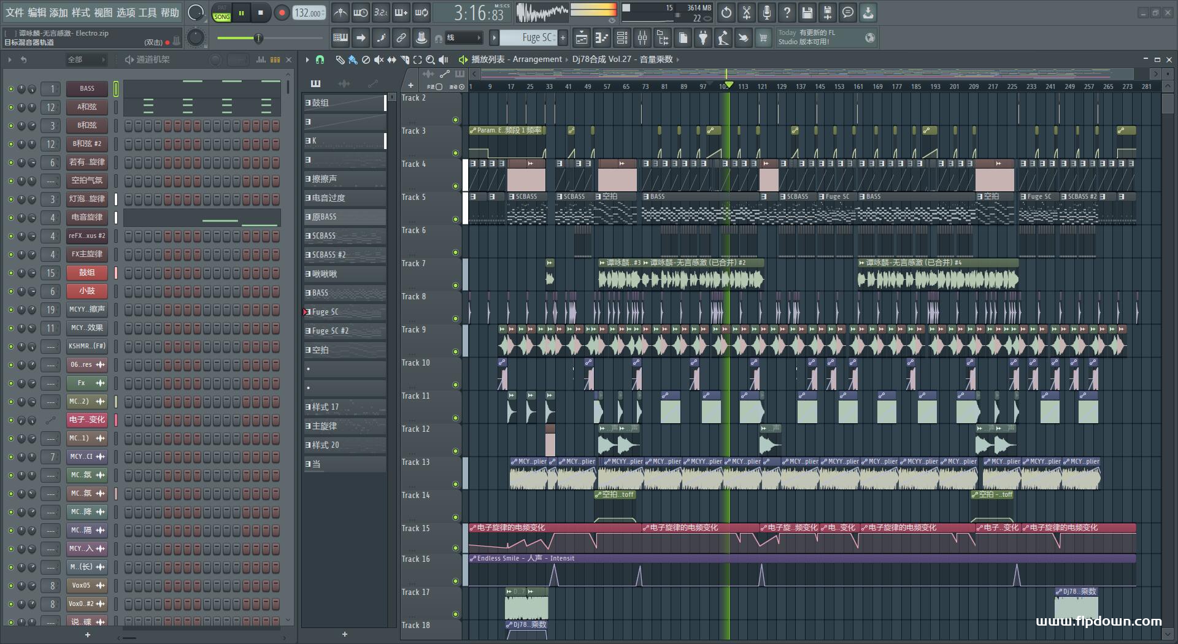1178x644 pixels.
Task: Open the 选项 menu
Action: (x=126, y=12)
